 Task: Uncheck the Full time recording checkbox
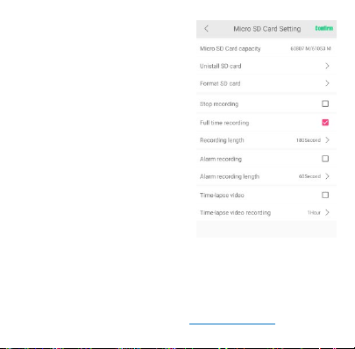pyautogui.click(x=325, y=123)
